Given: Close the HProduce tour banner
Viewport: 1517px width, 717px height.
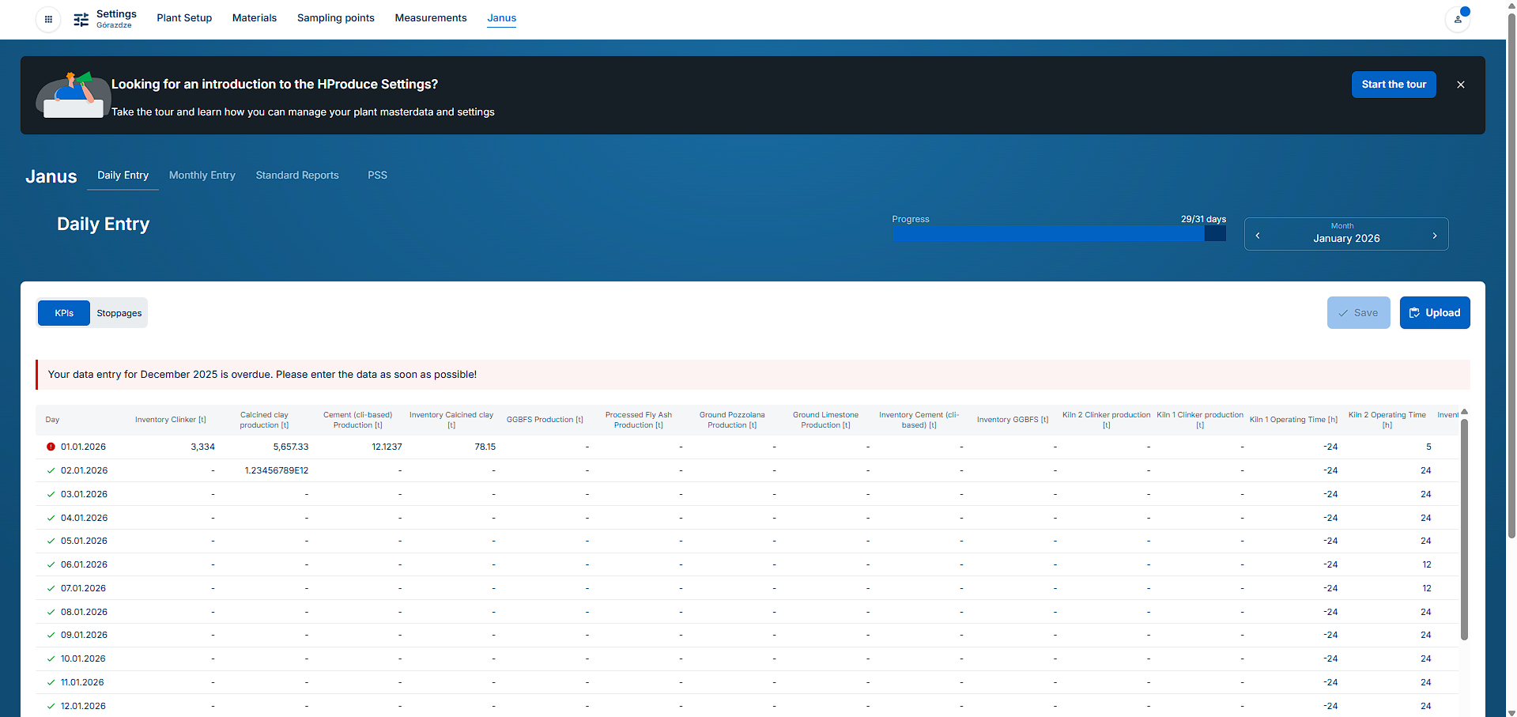Looking at the screenshot, I should (1460, 85).
